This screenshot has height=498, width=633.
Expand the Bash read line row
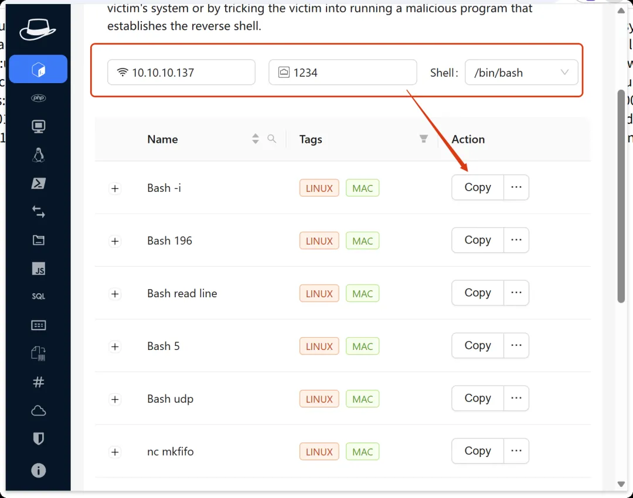115,294
